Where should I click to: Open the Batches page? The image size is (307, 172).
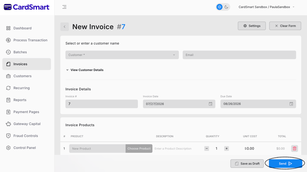27,52
